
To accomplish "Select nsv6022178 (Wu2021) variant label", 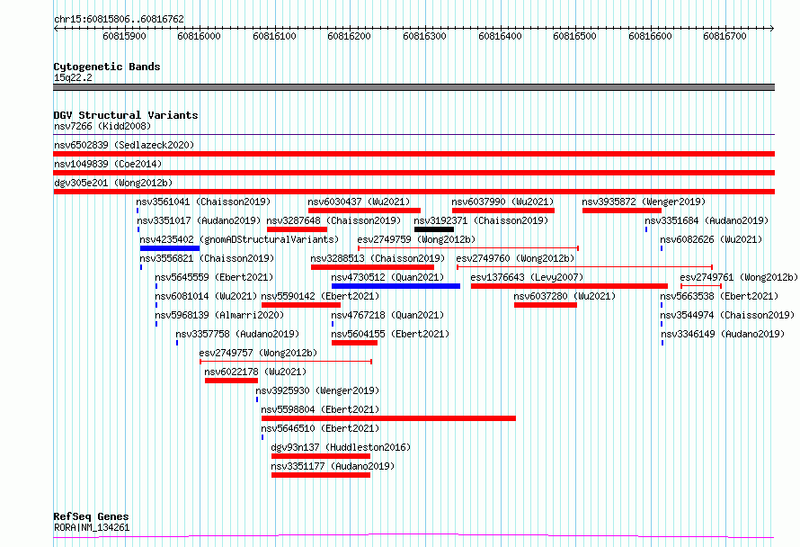I will (255, 372).
